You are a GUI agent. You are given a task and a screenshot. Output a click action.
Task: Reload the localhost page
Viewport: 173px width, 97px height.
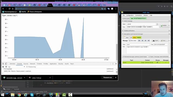(x=9, y=9)
